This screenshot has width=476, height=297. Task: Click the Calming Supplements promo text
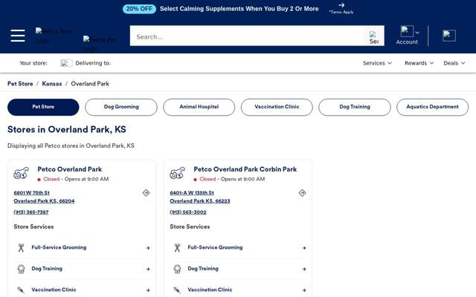[239, 9]
